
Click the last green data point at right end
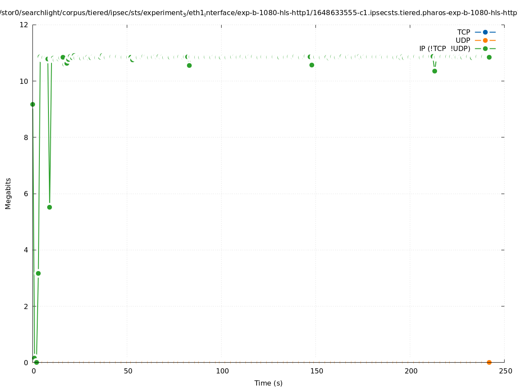489,57
